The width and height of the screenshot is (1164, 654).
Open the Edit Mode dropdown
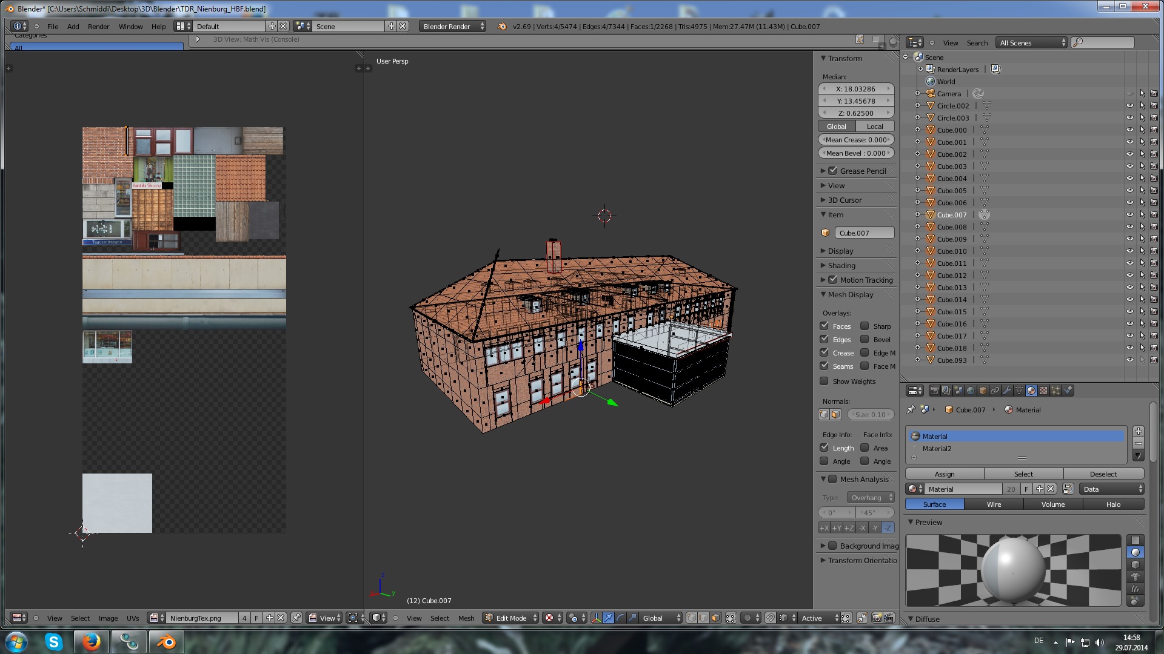pos(511,618)
